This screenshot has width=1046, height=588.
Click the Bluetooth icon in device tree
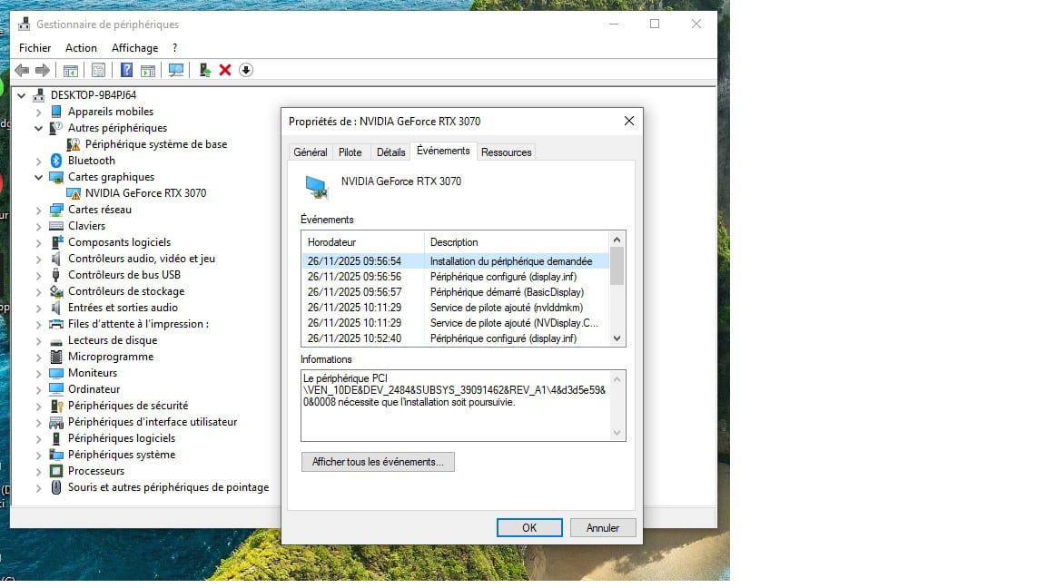[x=56, y=161]
